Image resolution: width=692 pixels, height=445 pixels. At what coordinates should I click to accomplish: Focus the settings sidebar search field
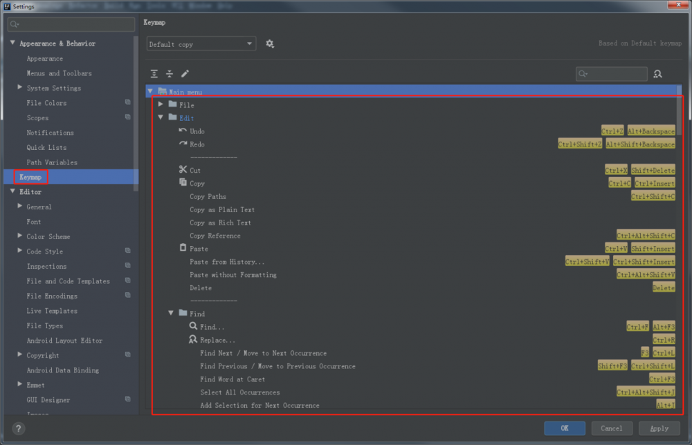click(x=71, y=24)
